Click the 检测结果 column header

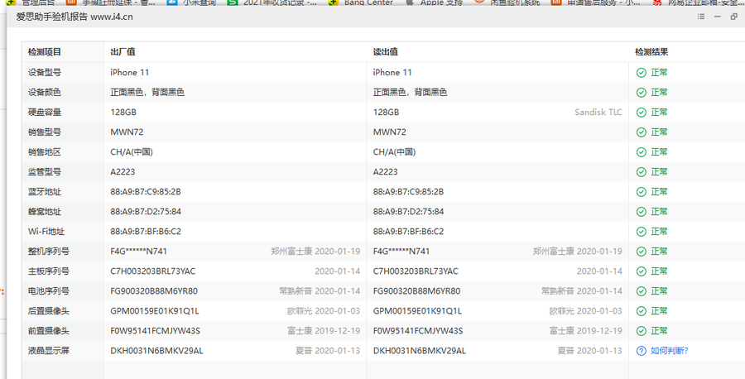coord(651,52)
